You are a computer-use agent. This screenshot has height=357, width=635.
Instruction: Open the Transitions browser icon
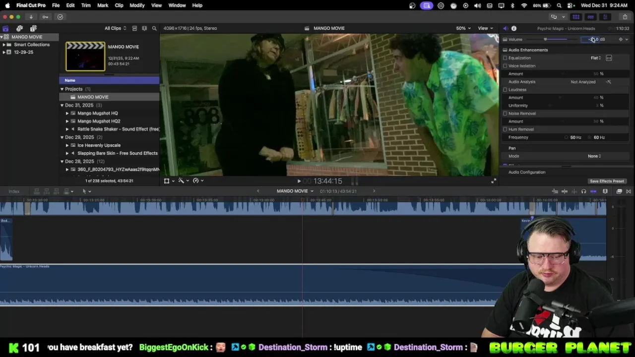tap(629, 191)
